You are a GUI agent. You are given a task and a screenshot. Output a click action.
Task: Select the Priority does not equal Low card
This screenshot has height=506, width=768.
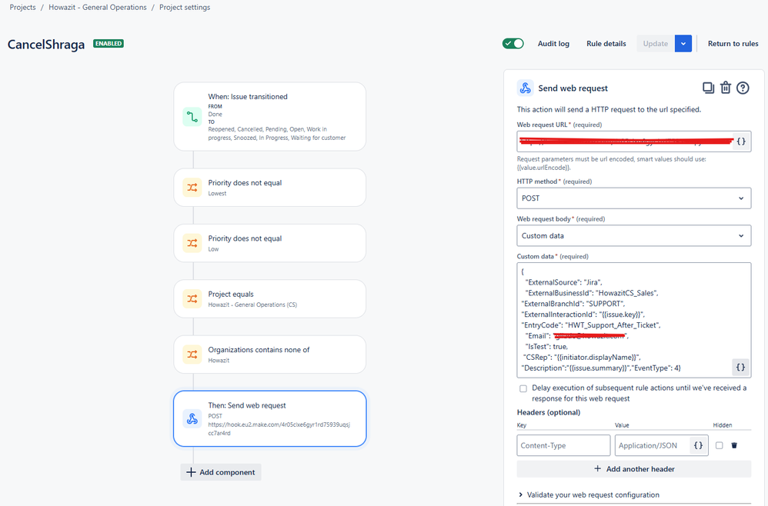pyautogui.click(x=270, y=243)
